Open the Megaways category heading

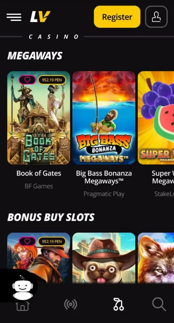coord(35,56)
